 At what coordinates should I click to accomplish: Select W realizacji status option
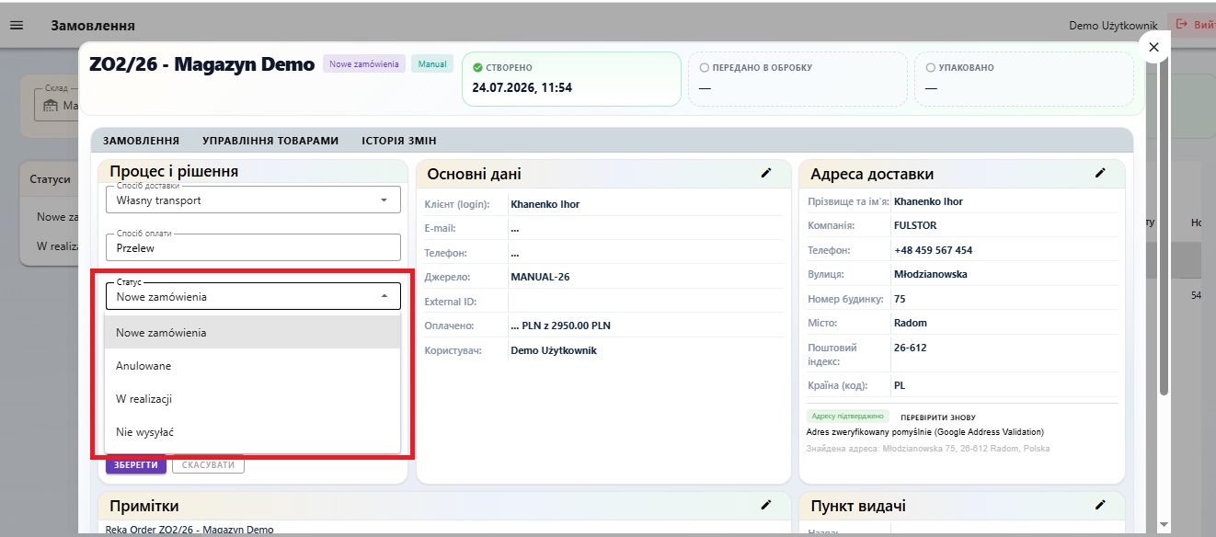253,399
